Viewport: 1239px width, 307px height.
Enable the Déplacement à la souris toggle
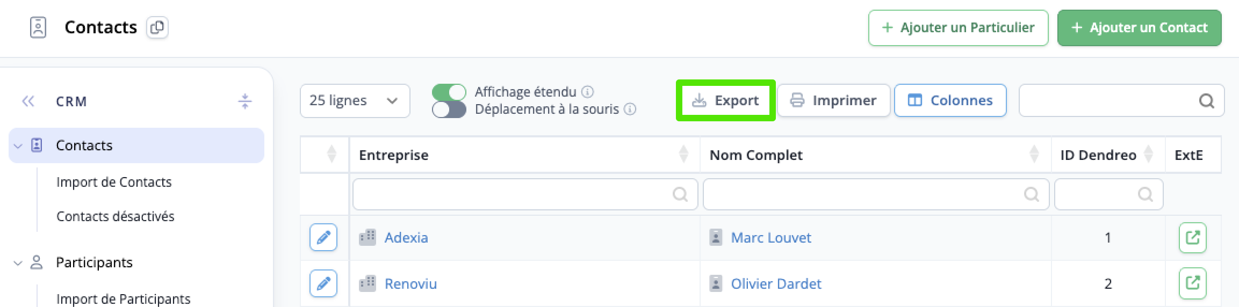449,109
